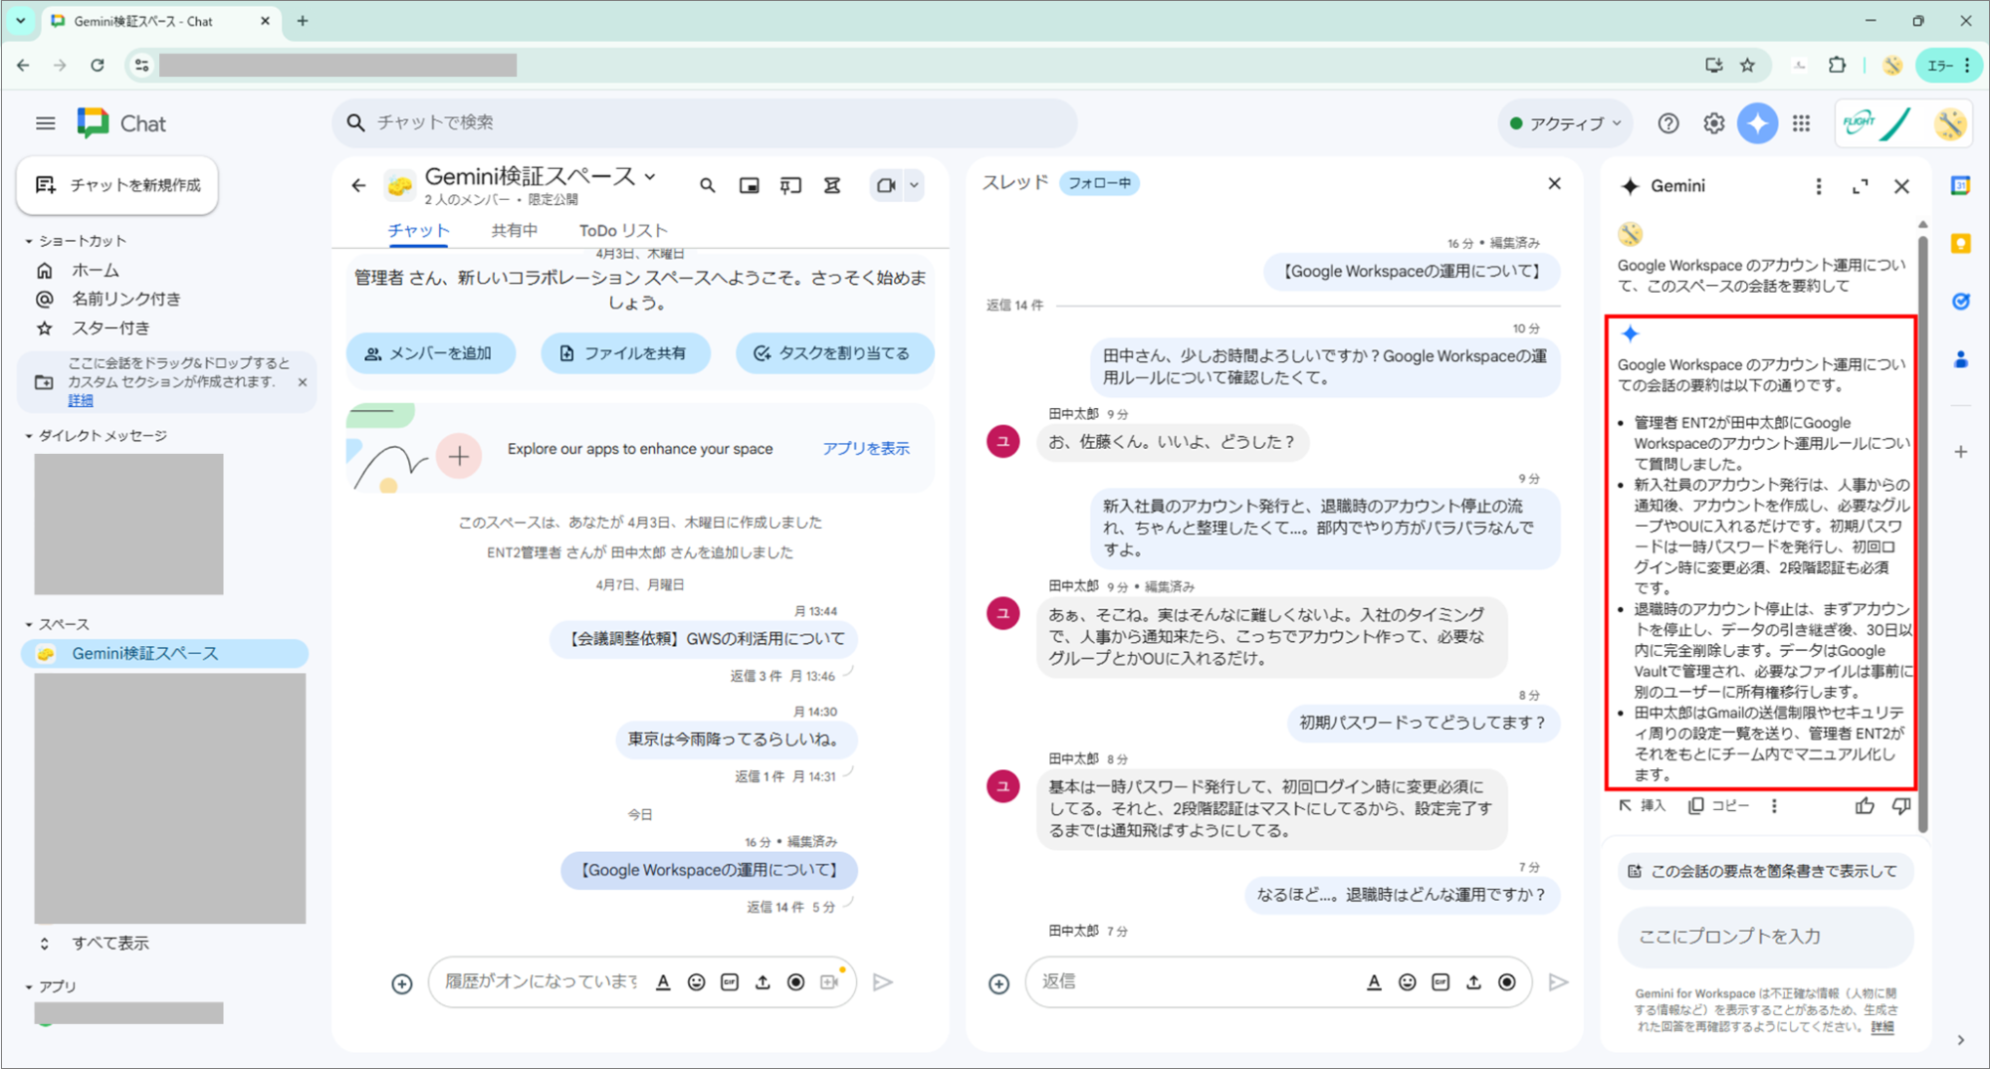Click タスクを割り当てる button
This screenshot has width=1990, height=1069.
click(x=833, y=353)
